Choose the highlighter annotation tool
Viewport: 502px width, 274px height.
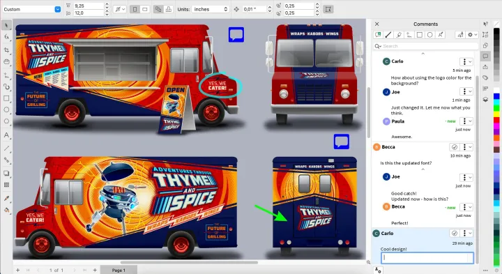click(399, 35)
